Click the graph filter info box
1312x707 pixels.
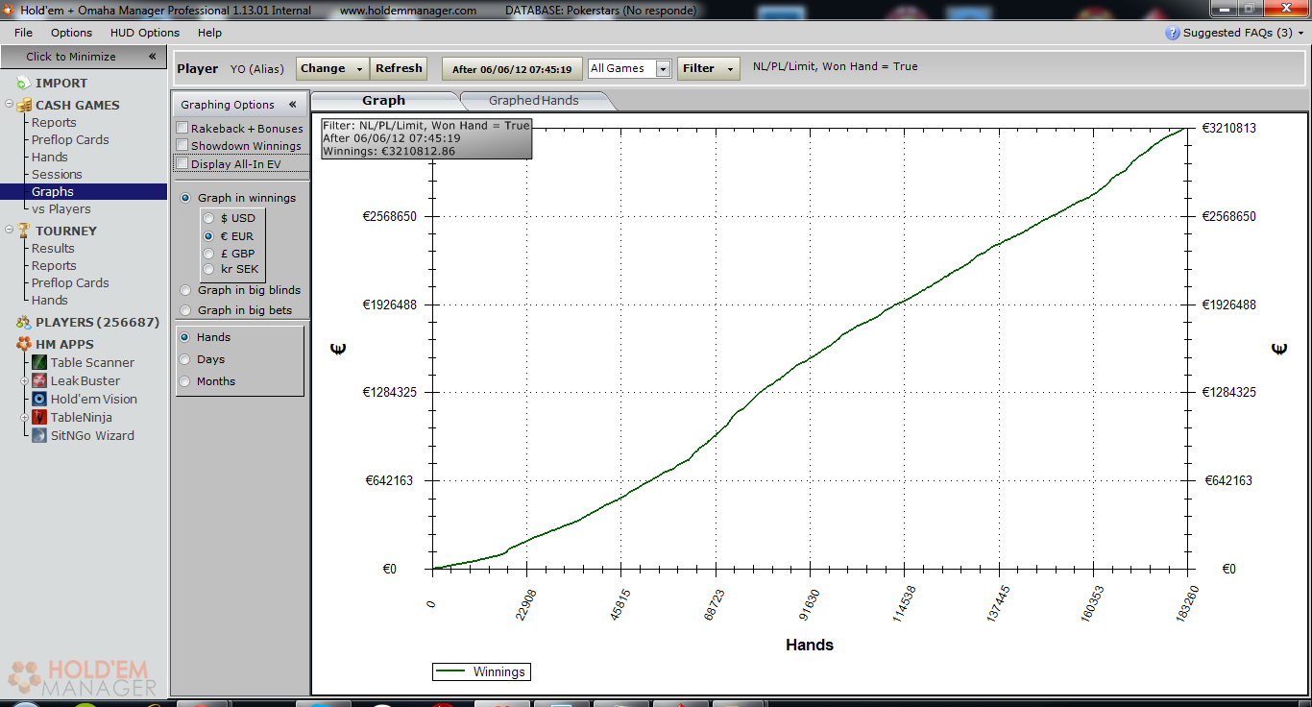[426, 138]
